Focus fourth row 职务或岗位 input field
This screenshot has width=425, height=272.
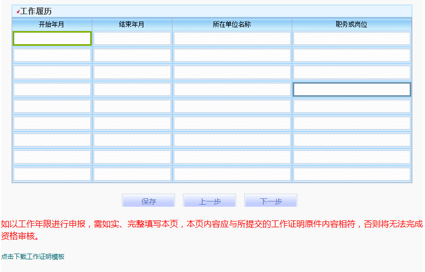click(x=352, y=89)
